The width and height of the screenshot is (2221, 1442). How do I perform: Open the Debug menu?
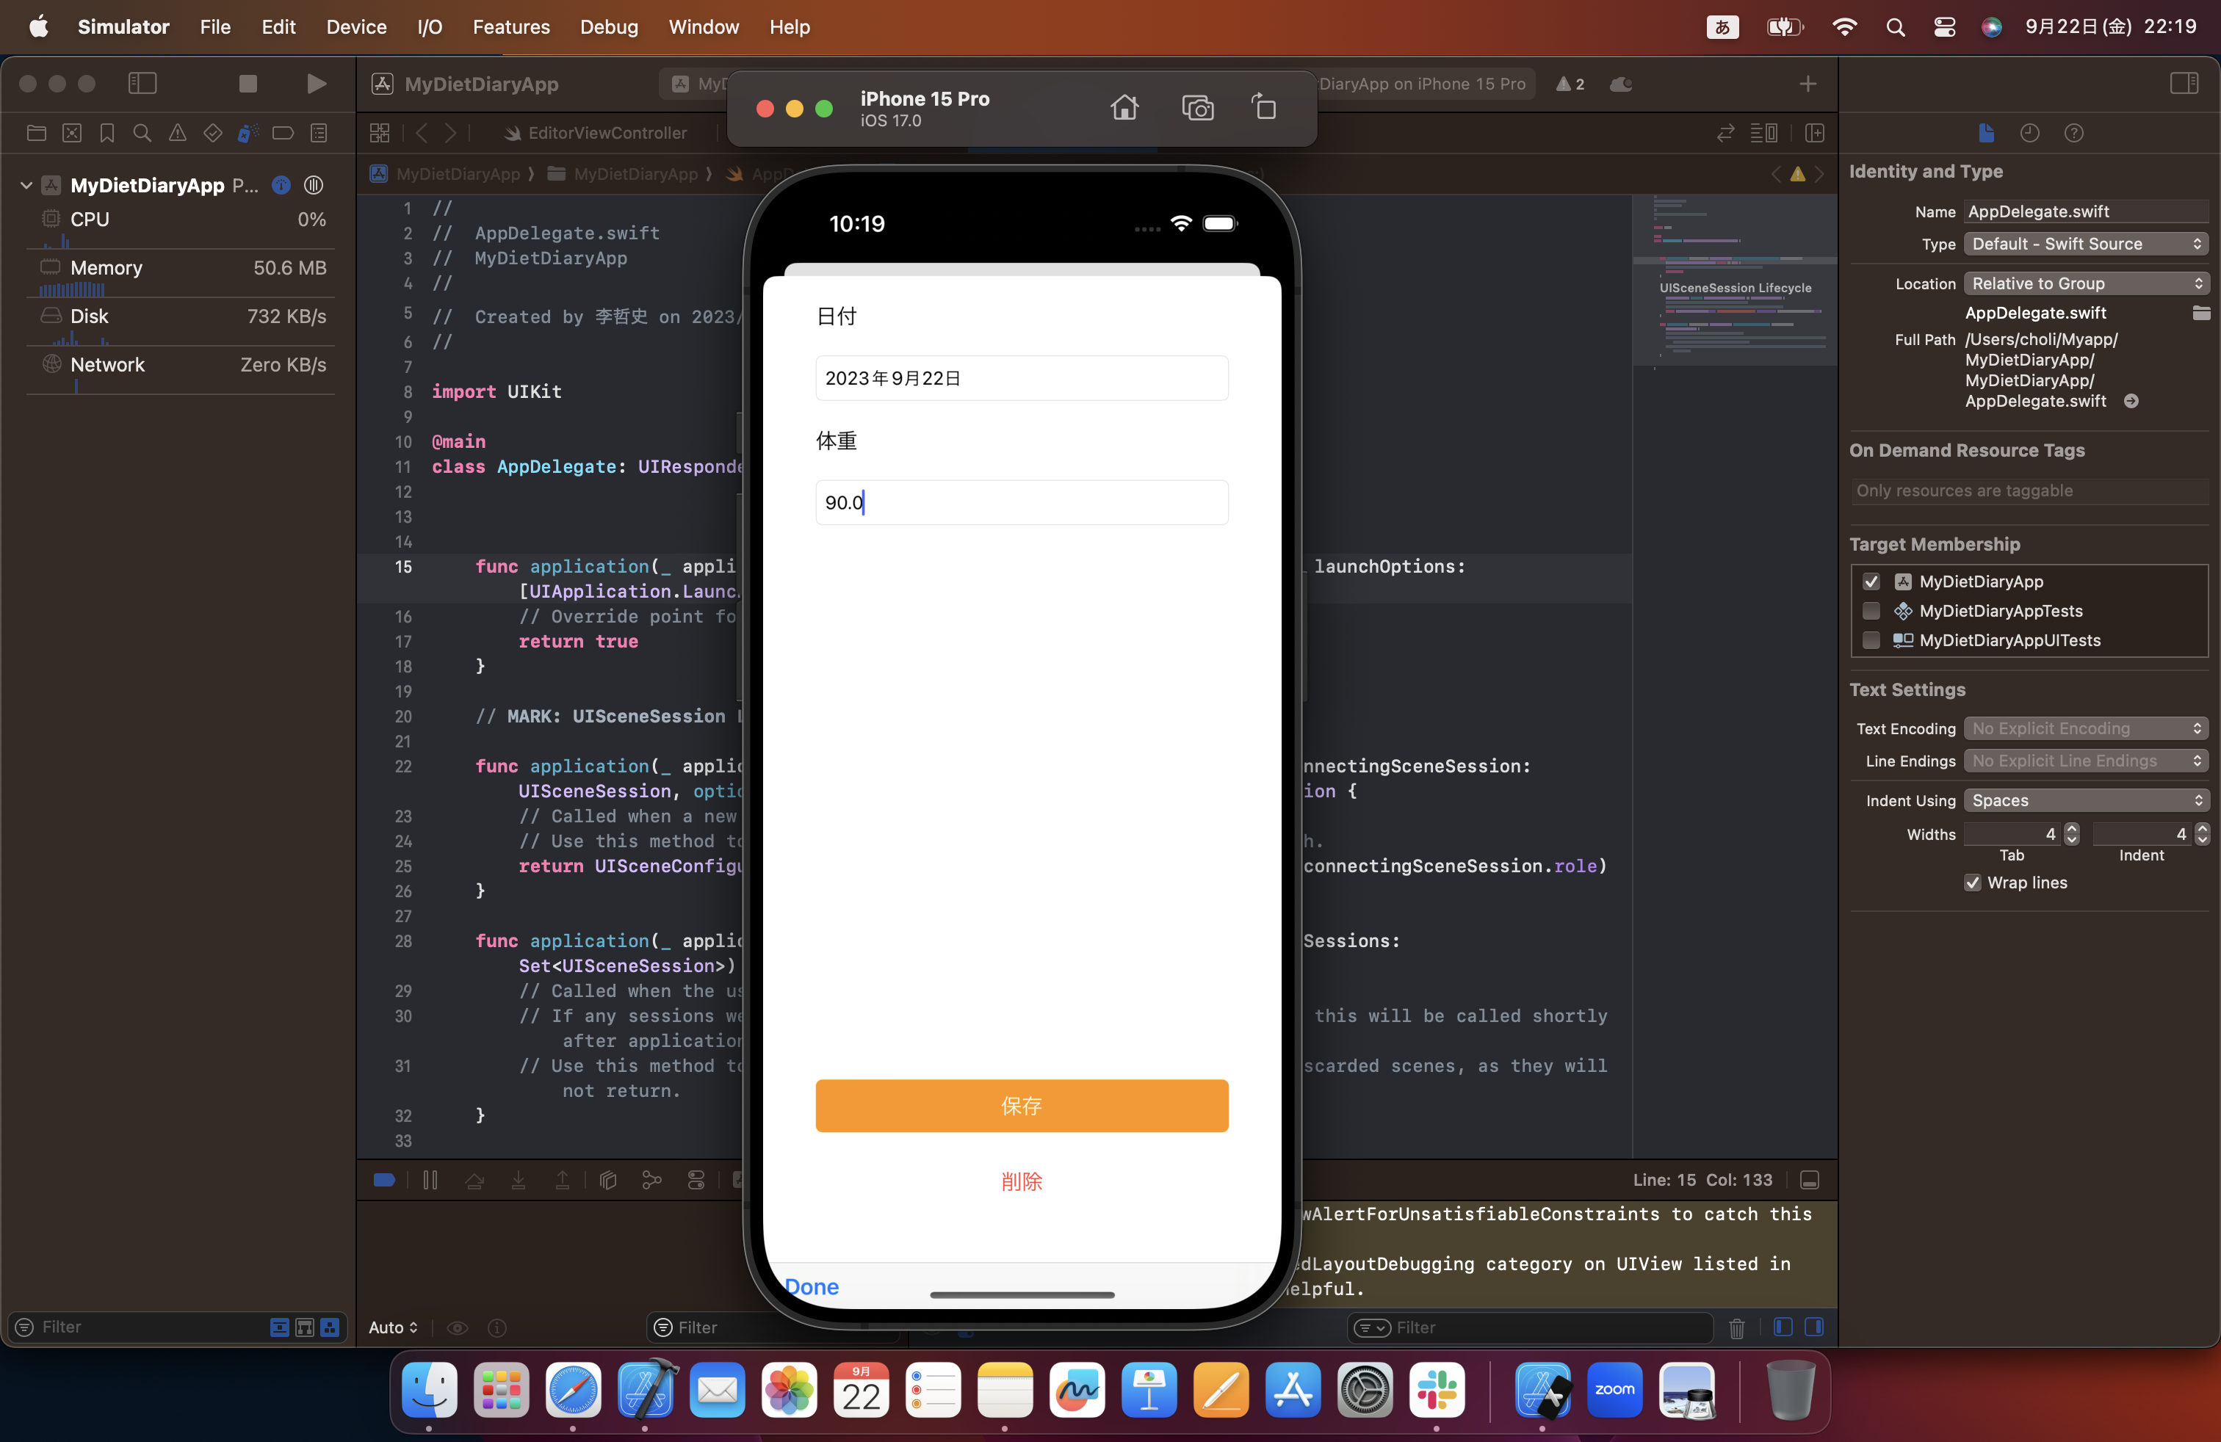click(608, 27)
